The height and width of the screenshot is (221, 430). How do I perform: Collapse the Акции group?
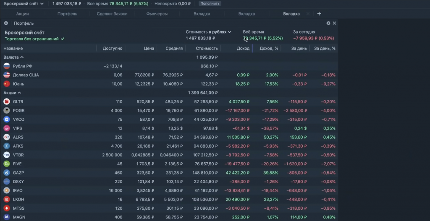click(12, 93)
